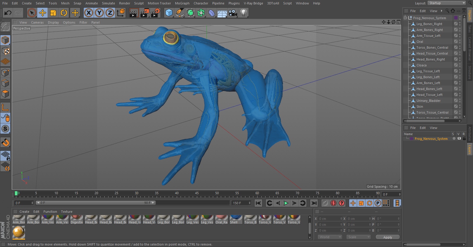Switch to Model mode
Viewport: 473px width, 247px height.
coord(5,40)
